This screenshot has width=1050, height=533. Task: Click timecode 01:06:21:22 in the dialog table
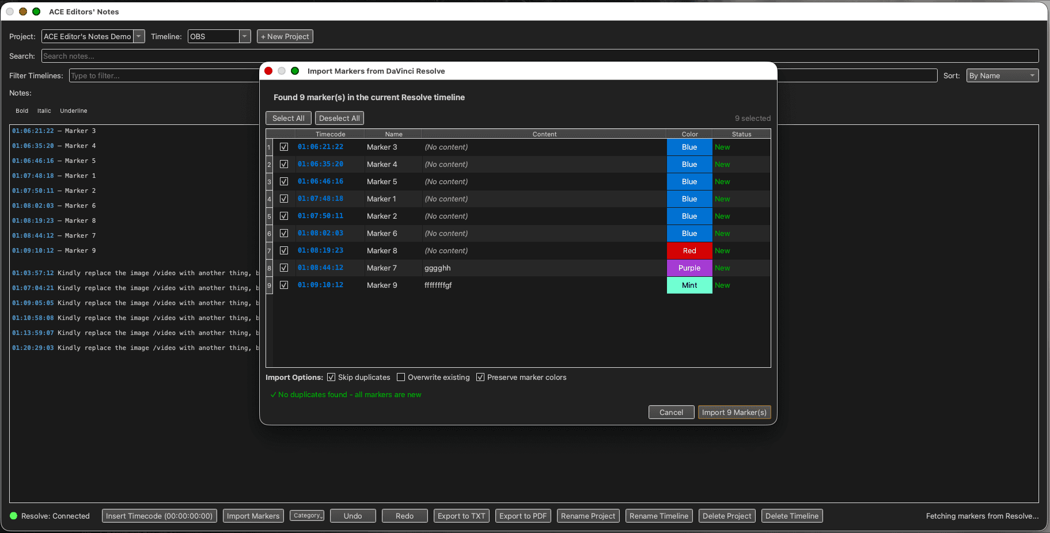coord(320,147)
